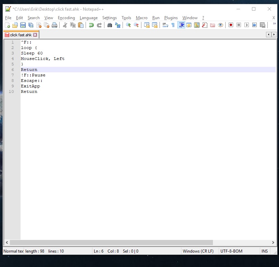Start macro recording with red dot
This screenshot has width=279, height=267.
click(x=231, y=25)
